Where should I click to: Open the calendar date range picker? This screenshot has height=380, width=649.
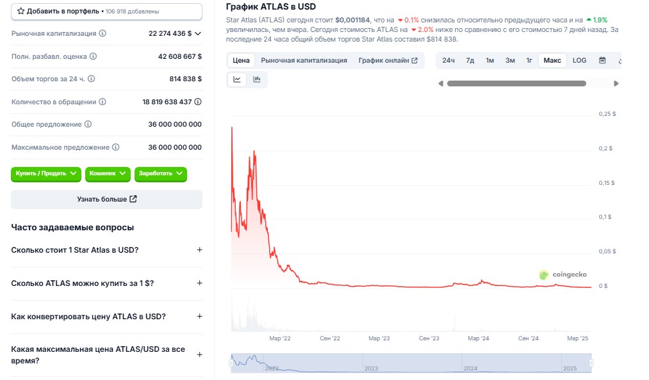[x=602, y=60]
